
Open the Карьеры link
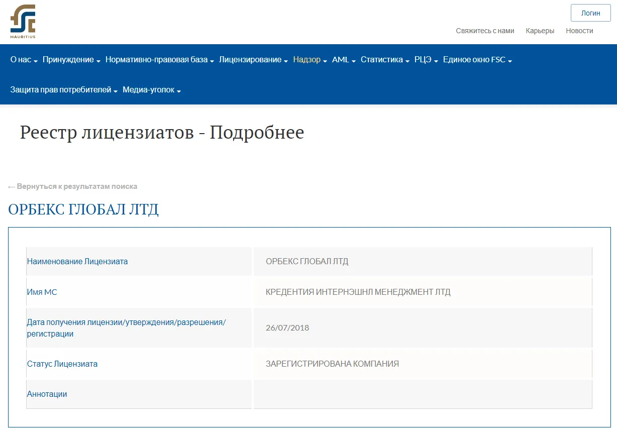[x=540, y=31]
